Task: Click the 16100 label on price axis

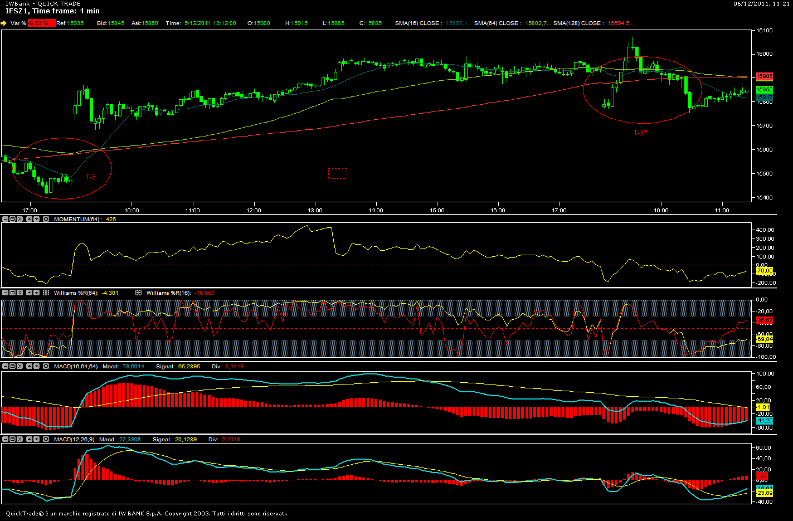Action: (x=765, y=31)
